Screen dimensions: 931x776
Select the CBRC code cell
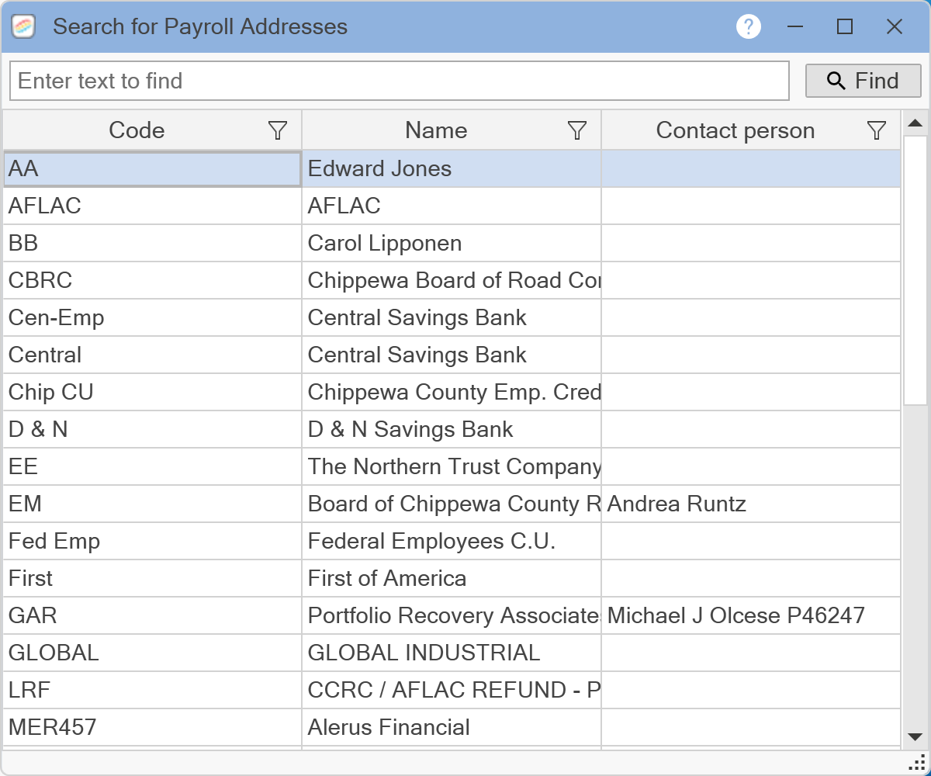(x=152, y=281)
